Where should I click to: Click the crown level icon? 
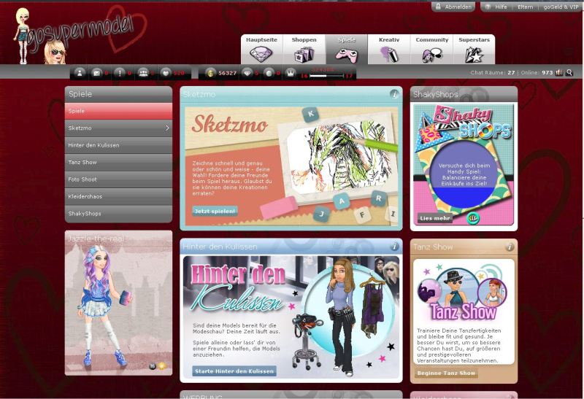[x=291, y=73]
